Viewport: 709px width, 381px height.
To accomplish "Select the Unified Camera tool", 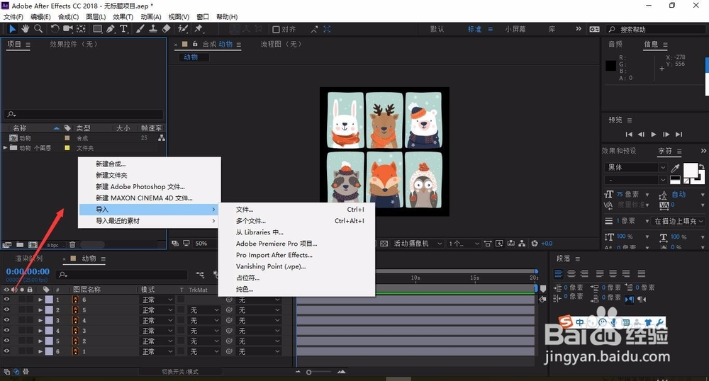I will pyautogui.click(x=68, y=29).
